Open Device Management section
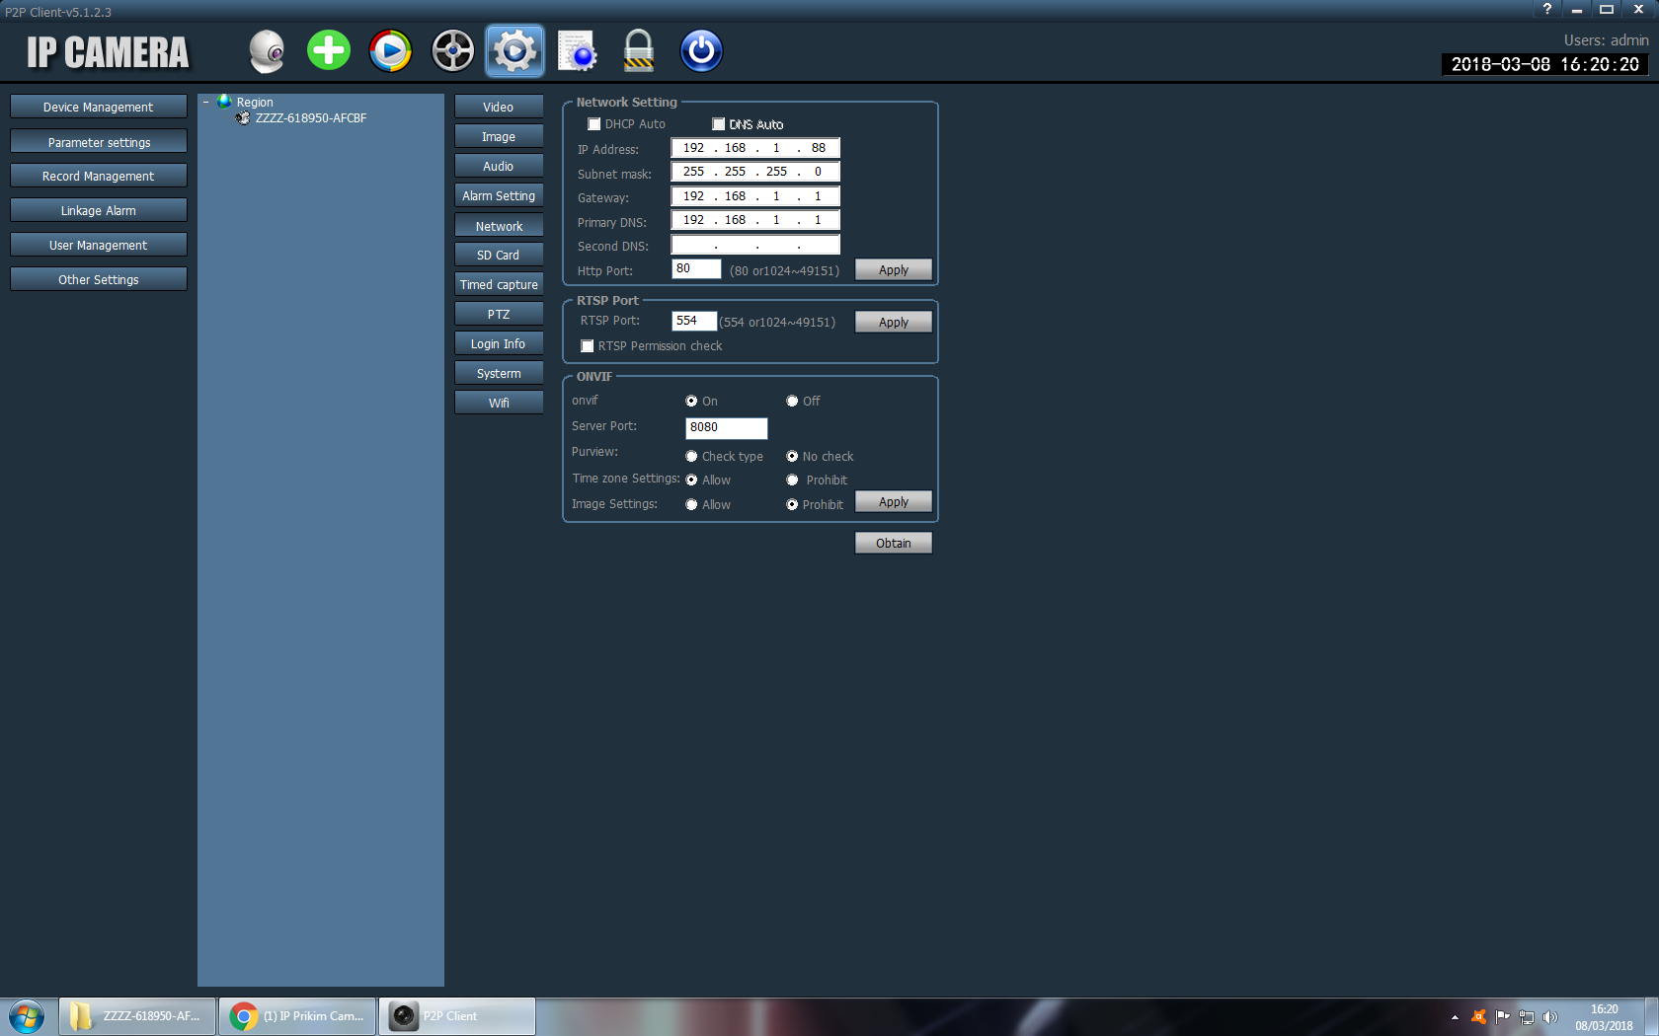 (x=99, y=108)
